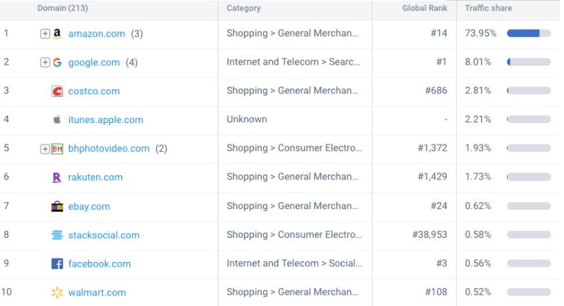Screen dimensions: 564x306
Task: Click the Costco logo icon
Action: tap(58, 91)
